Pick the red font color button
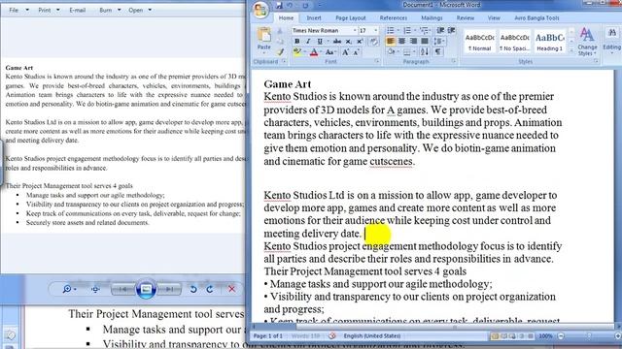Image resolution: width=622 pixels, height=349 pixels. pos(314,51)
